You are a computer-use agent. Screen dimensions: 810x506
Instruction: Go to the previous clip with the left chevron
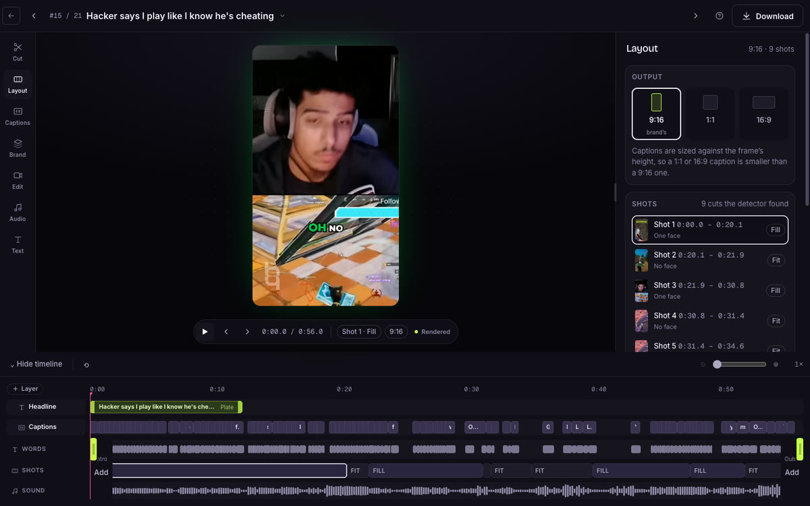click(x=34, y=16)
